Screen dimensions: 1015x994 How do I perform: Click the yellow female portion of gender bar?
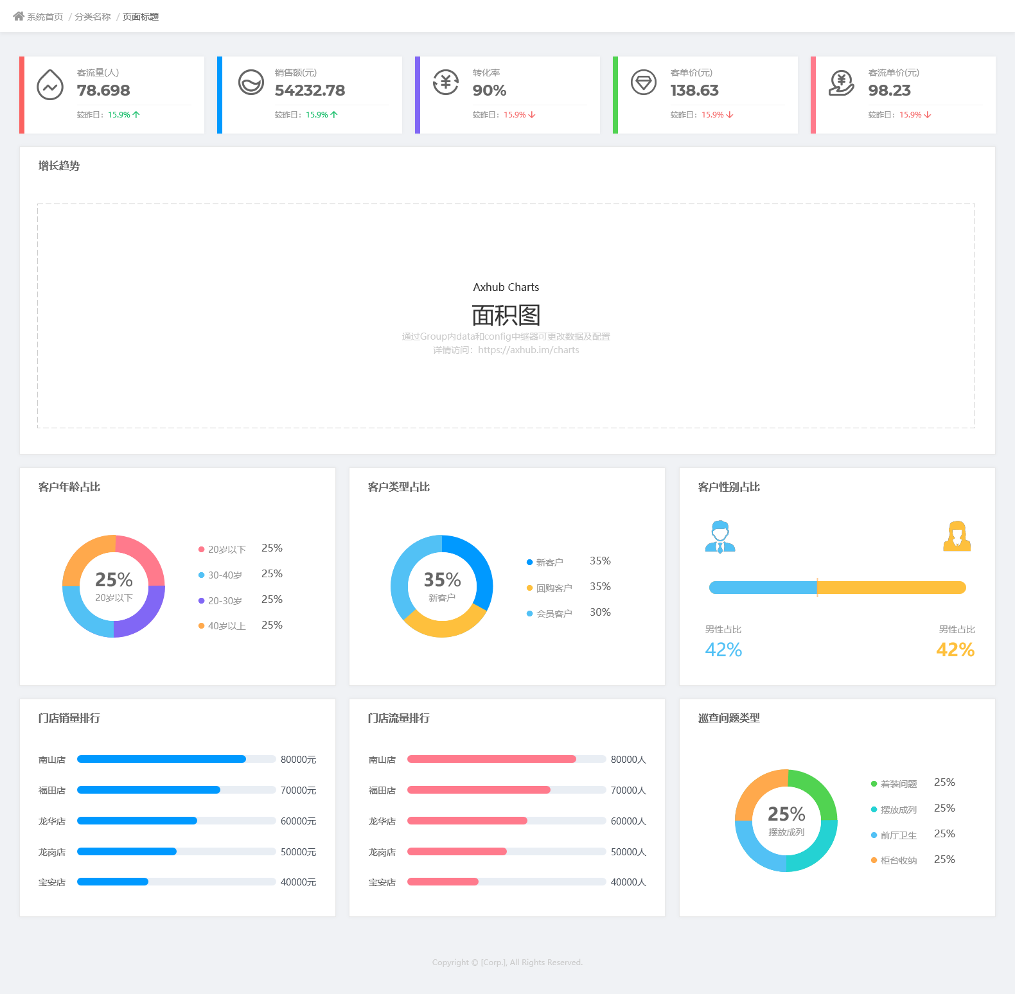892,588
